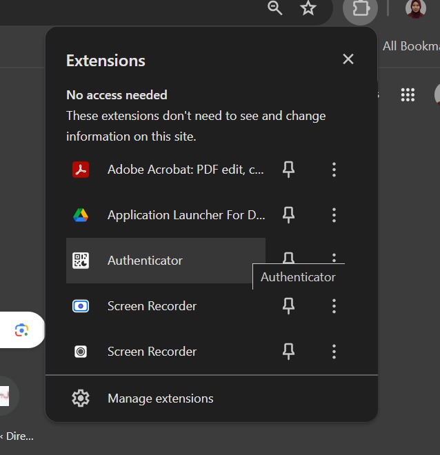Open more options for Application Launcher

pos(334,215)
